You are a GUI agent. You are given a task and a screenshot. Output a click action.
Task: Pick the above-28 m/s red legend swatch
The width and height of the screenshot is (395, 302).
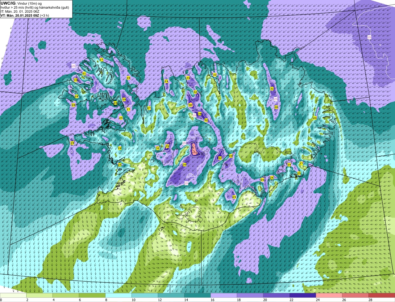(x=382, y=295)
